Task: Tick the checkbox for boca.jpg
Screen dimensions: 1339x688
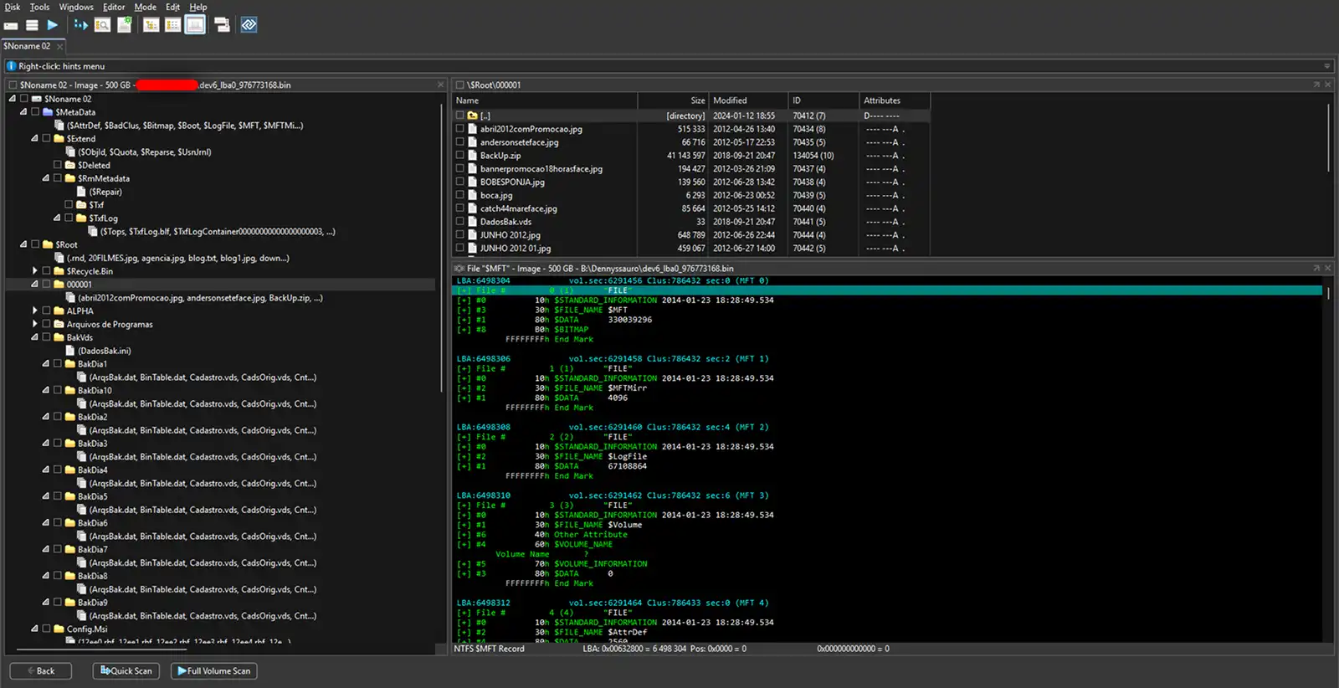Action: click(460, 195)
